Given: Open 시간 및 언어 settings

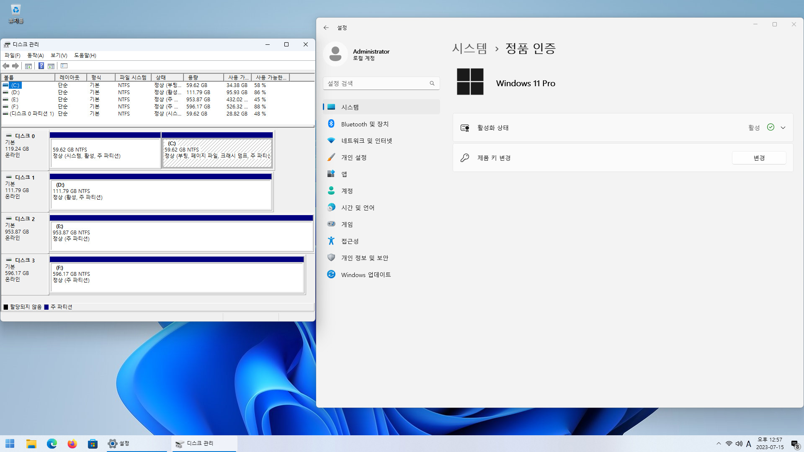Looking at the screenshot, I should click(381, 208).
